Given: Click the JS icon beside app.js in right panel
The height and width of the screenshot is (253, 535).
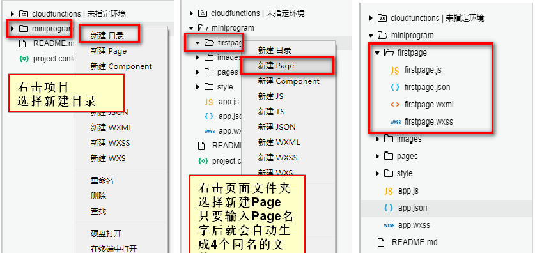Looking at the screenshot, I should click(388, 191).
